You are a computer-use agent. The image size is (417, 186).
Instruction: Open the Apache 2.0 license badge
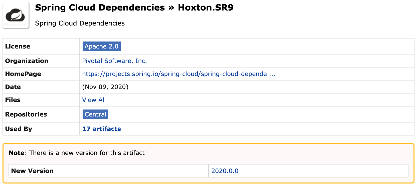(x=101, y=46)
